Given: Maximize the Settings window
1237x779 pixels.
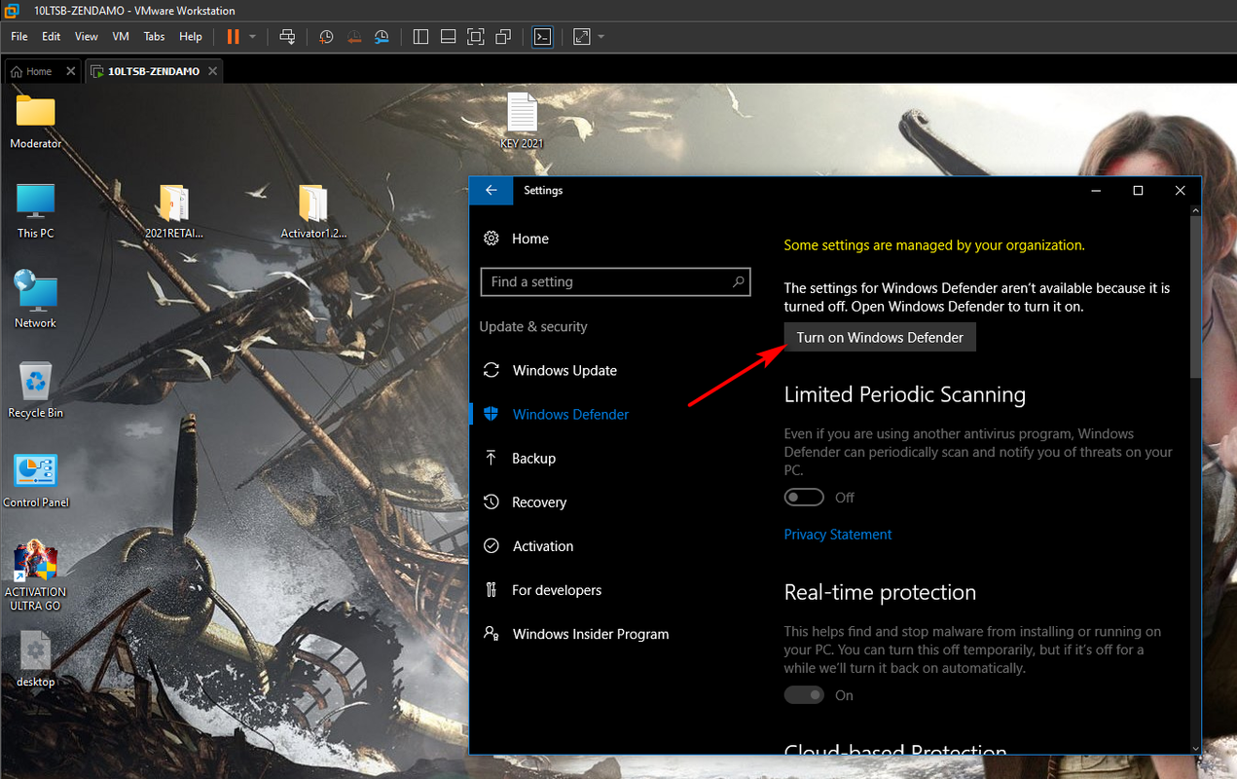Looking at the screenshot, I should click(1138, 191).
